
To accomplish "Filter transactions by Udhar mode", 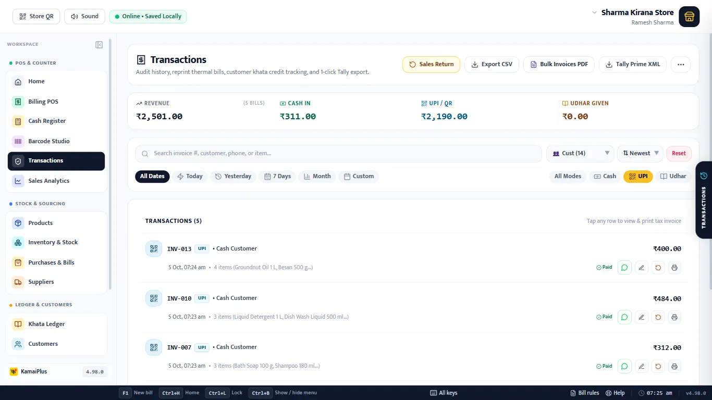I will coord(673,177).
